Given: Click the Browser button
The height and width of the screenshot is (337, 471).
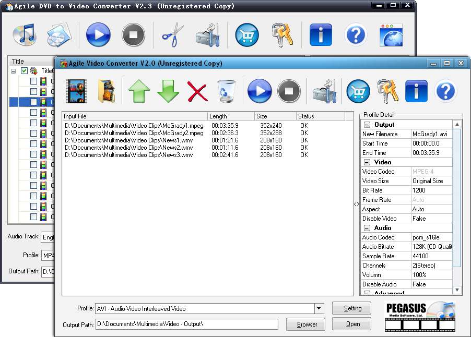Looking at the screenshot, I should (305, 324).
